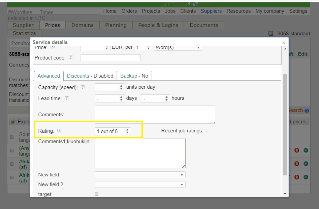Screen dimensions: 319x209
Task: Toggle the checkbox beside 3058-standard
Action: click(271, 34)
